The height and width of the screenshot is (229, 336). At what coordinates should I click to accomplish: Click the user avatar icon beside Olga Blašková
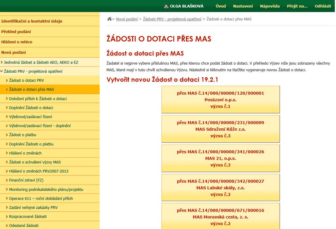coord(166,6)
